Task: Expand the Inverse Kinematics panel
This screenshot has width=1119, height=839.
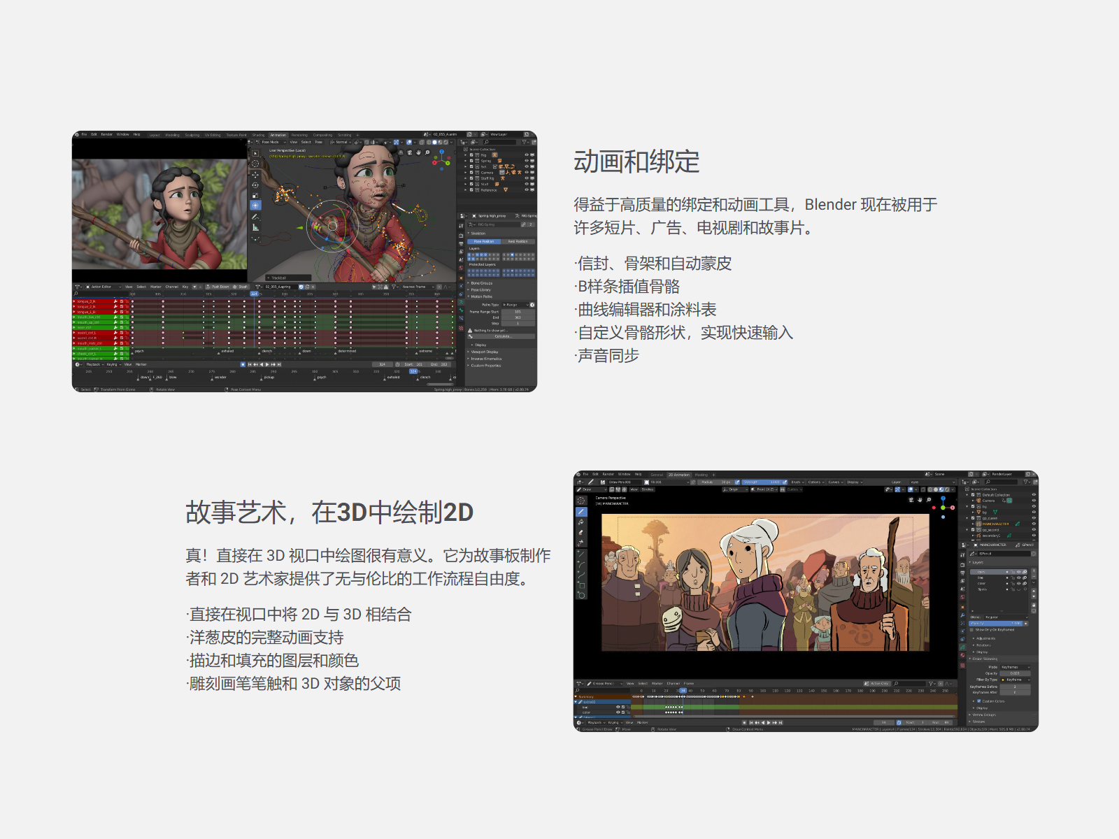Action: [486, 359]
